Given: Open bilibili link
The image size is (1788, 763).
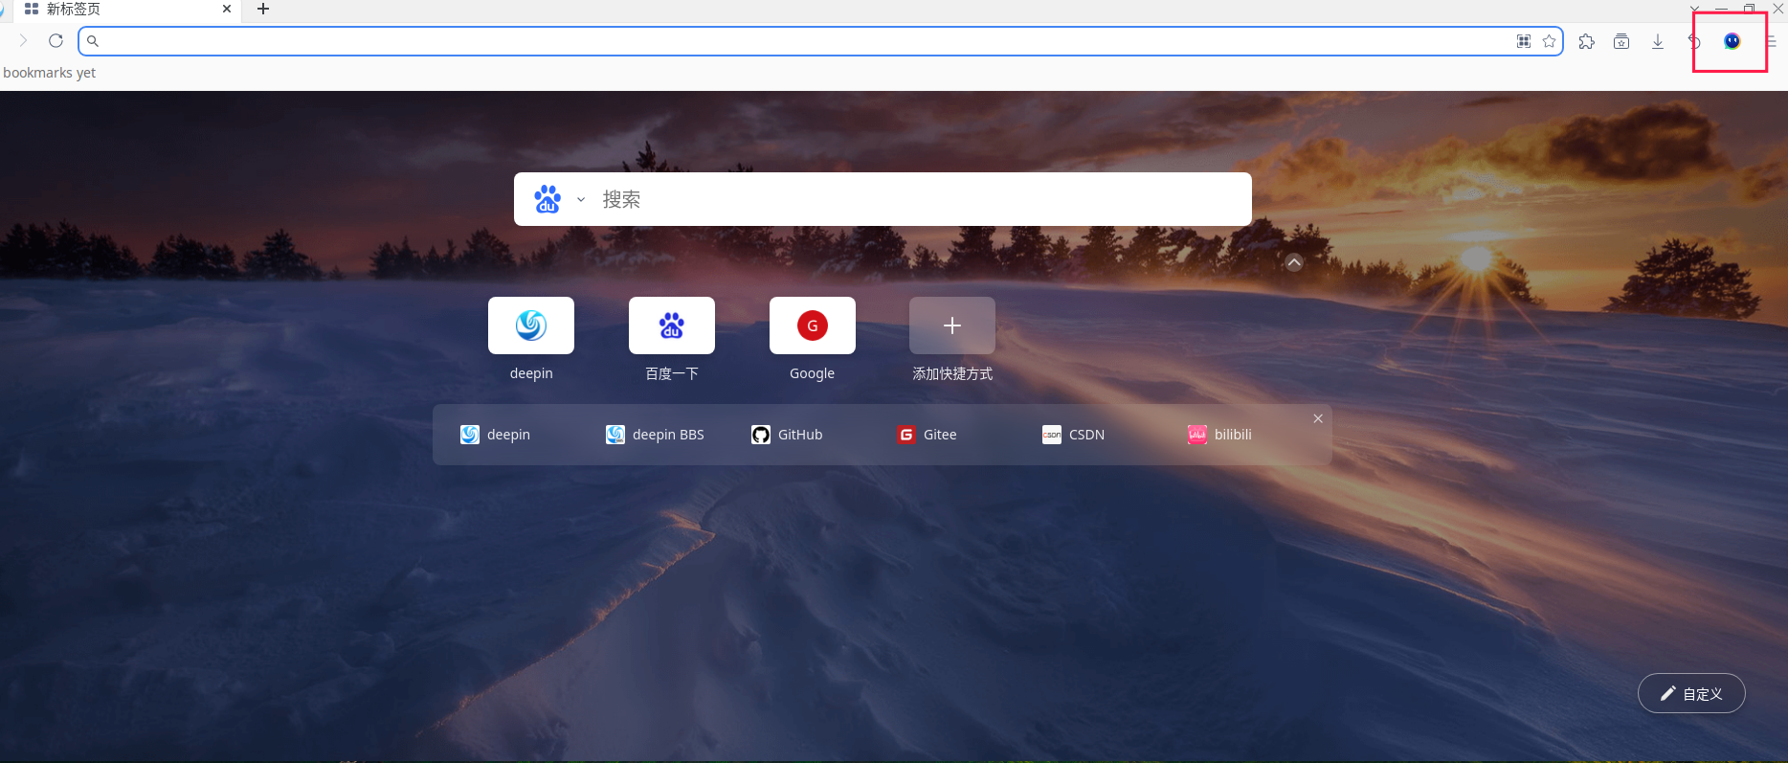Looking at the screenshot, I should pos(1220,435).
